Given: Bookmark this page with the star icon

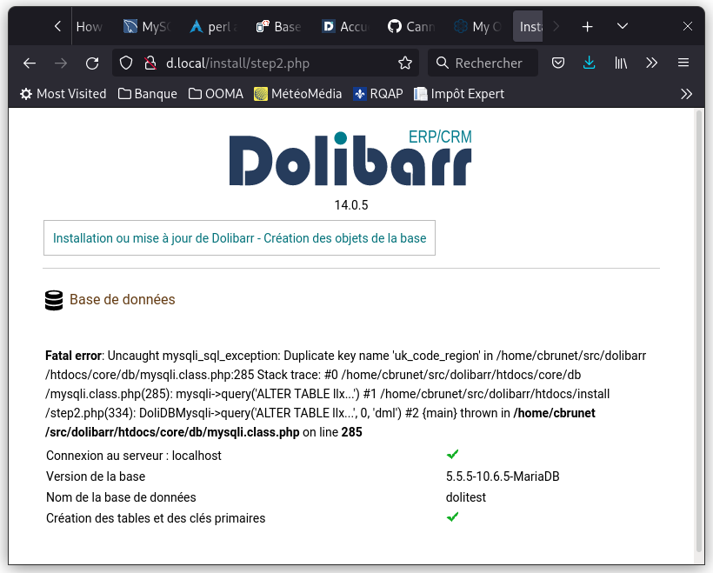Looking at the screenshot, I should coord(404,63).
